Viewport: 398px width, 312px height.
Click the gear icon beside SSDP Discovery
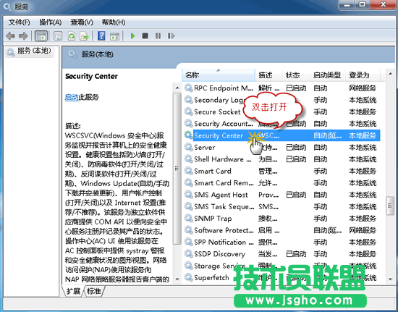[188, 253]
